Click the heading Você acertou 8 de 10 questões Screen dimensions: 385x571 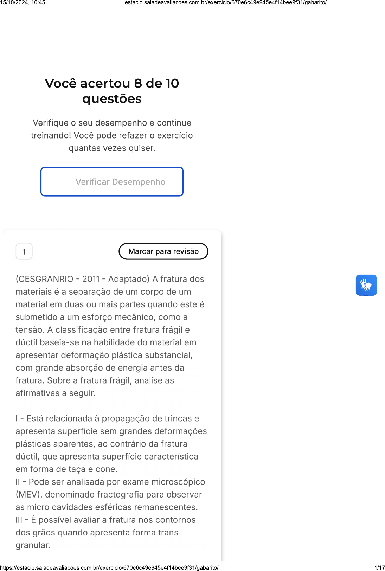(x=112, y=91)
